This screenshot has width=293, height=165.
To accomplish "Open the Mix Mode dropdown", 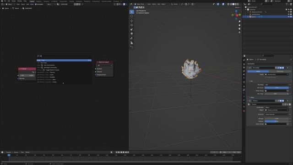I will pos(277,85).
